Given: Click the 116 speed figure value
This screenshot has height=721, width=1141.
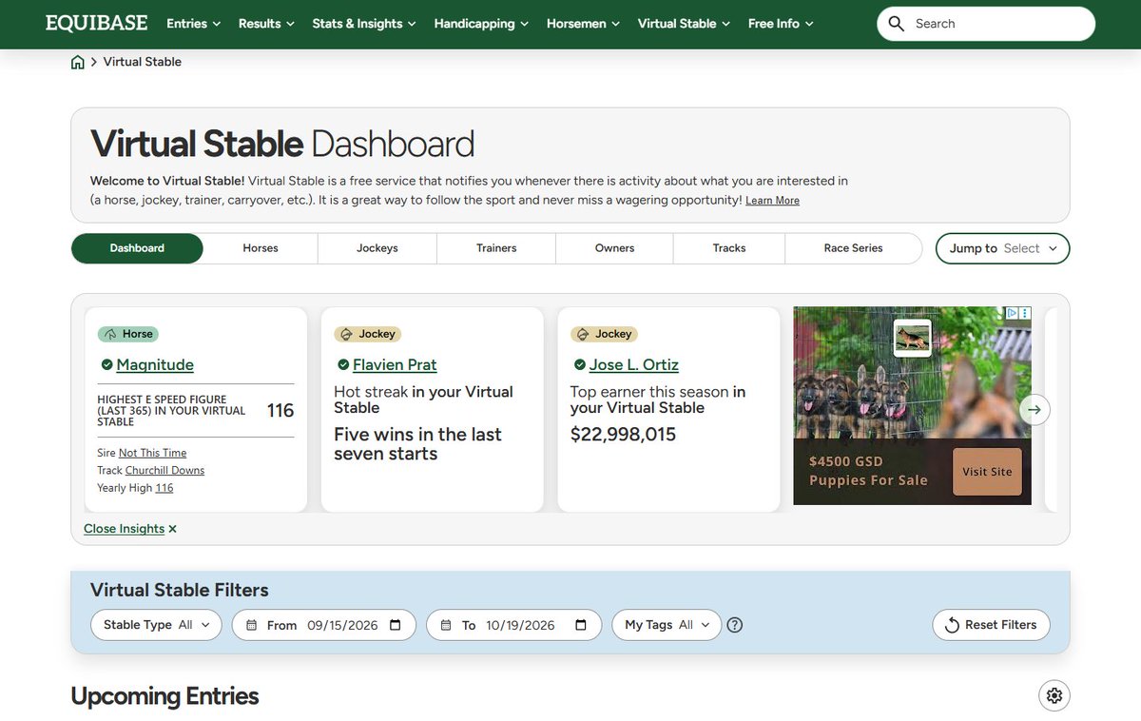Looking at the screenshot, I should click(x=280, y=411).
